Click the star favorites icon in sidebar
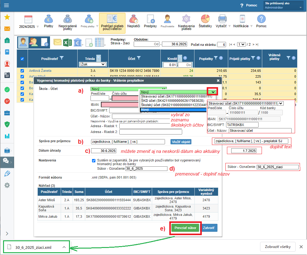The height and width of the screenshot is (255, 307). click(7, 17)
